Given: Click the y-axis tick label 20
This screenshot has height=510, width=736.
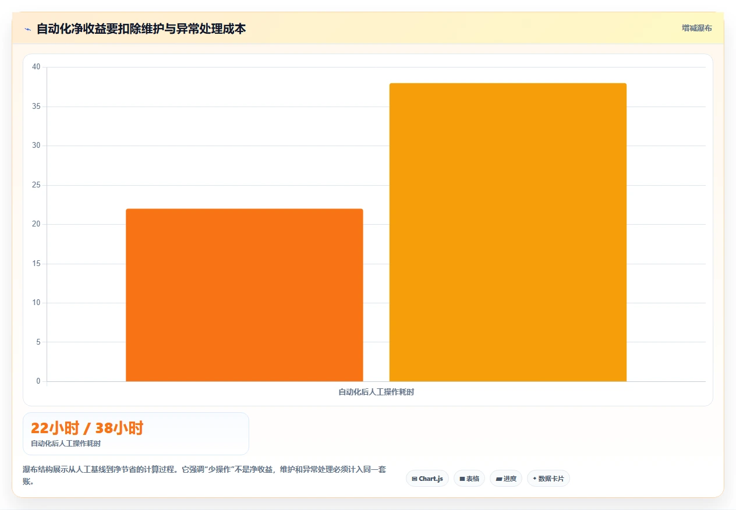Looking at the screenshot, I should [x=36, y=224].
